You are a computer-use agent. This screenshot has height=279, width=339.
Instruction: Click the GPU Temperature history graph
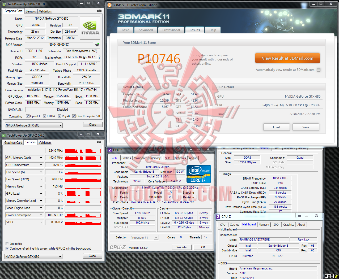[x=83, y=165]
